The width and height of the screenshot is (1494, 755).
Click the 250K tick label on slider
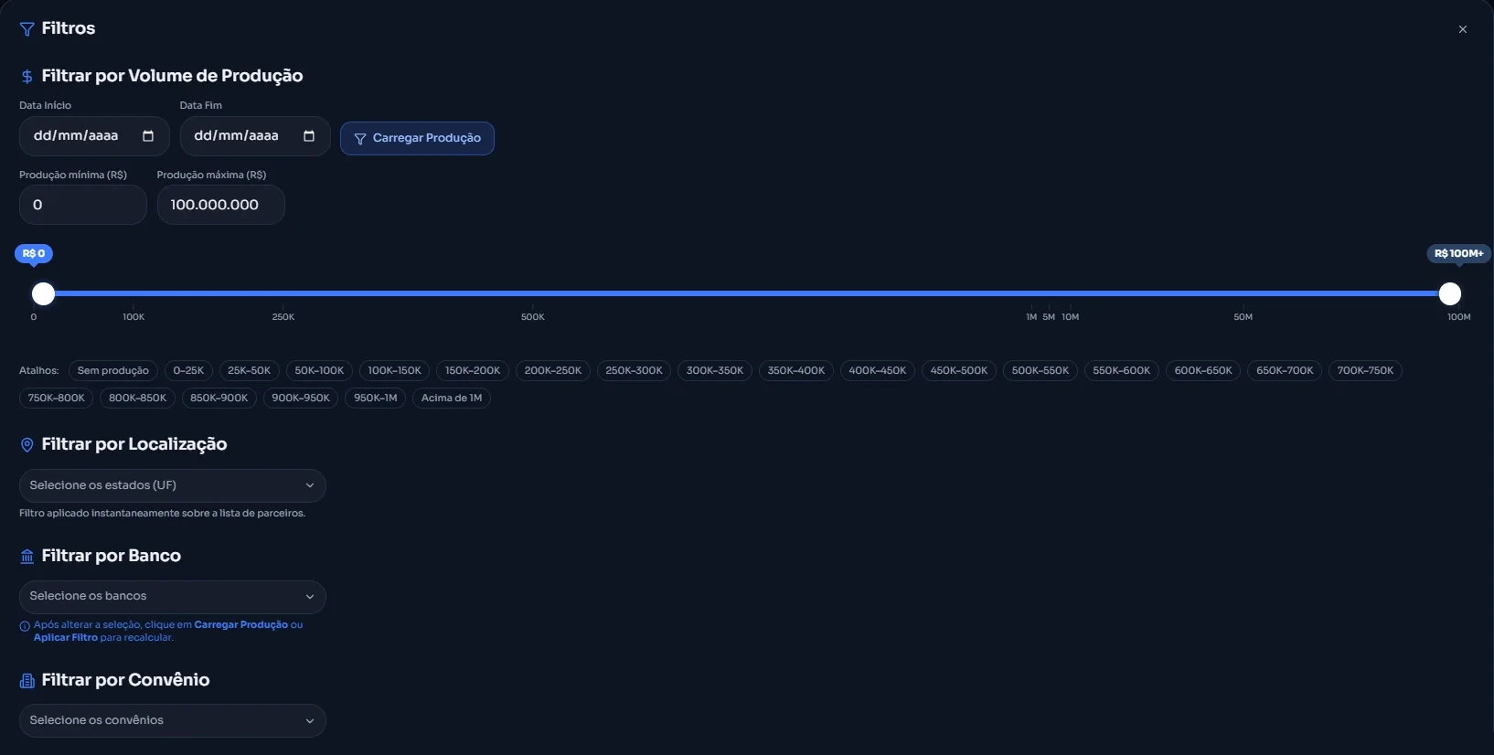pos(283,317)
